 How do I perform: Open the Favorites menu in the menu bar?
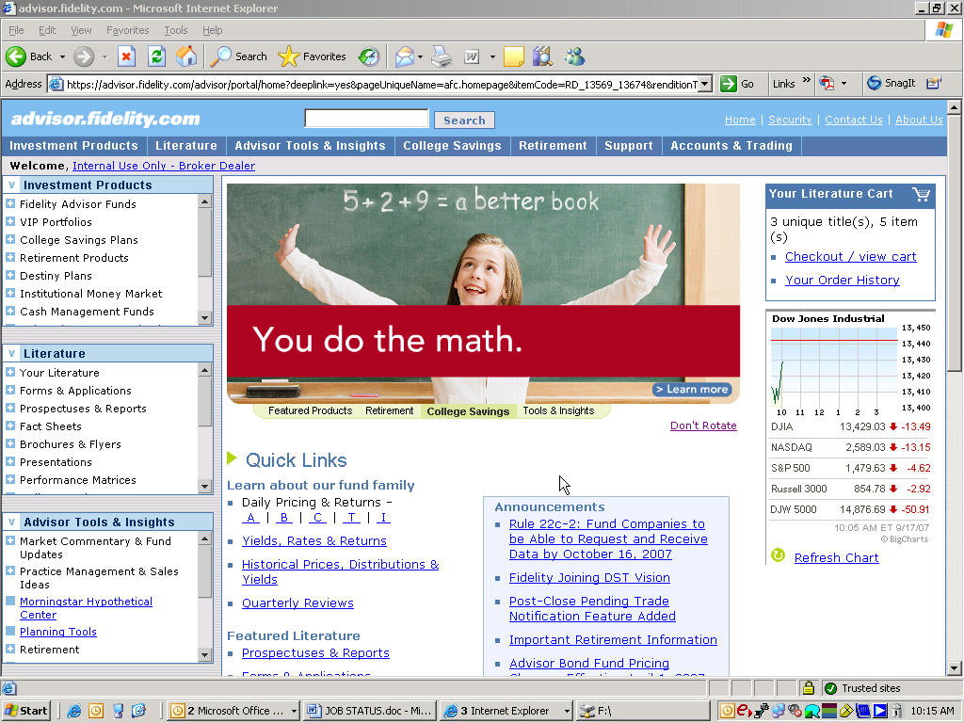point(127,30)
